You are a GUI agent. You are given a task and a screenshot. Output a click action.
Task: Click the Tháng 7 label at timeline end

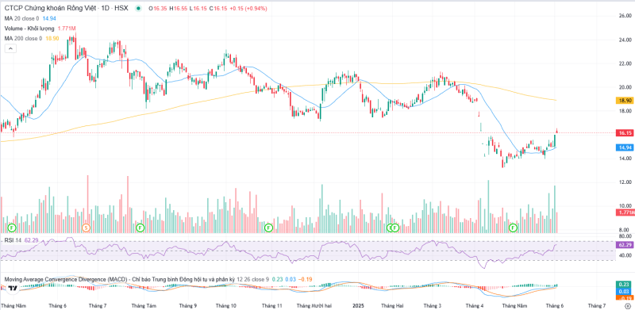[597, 306]
